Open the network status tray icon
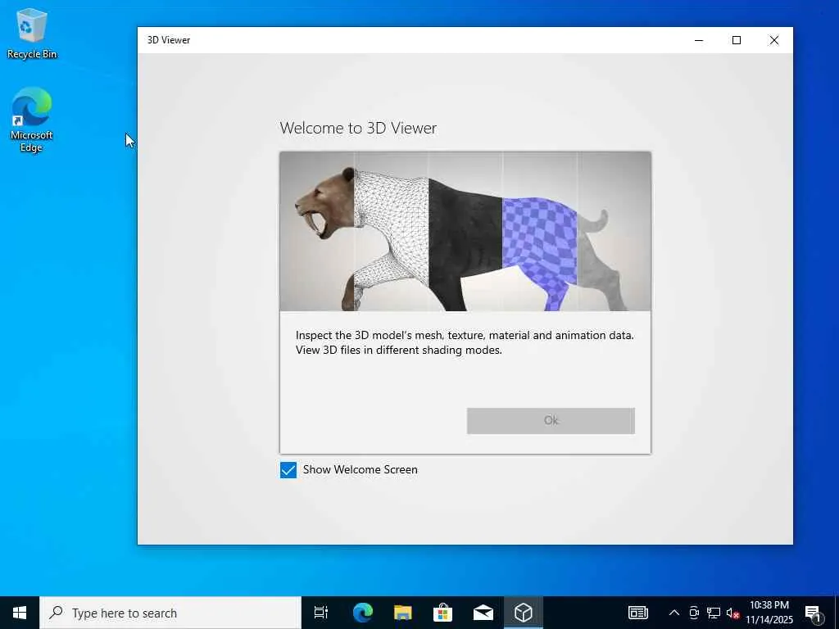This screenshot has width=839, height=629. point(714,613)
